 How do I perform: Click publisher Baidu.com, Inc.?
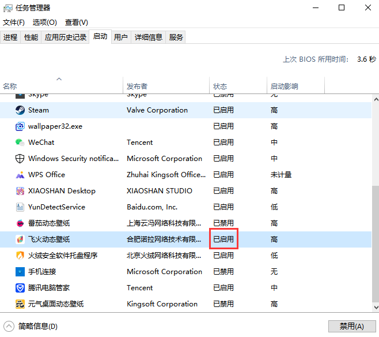(x=152, y=207)
